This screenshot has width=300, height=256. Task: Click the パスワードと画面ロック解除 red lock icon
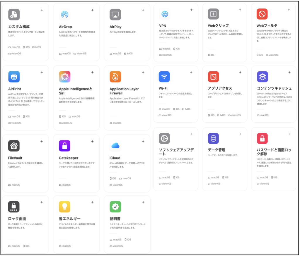262,138
